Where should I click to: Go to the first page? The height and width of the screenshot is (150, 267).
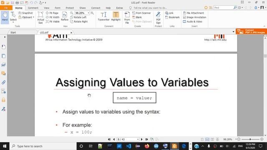109,139
